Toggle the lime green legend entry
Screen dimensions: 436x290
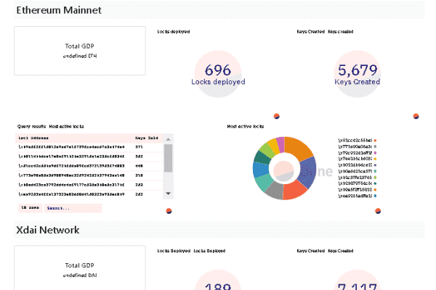point(357,178)
